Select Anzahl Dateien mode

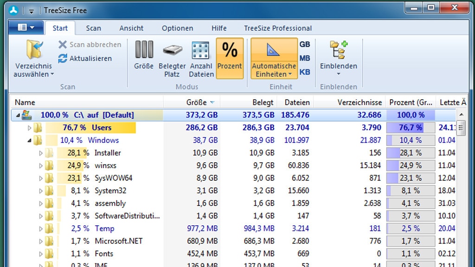click(201, 59)
